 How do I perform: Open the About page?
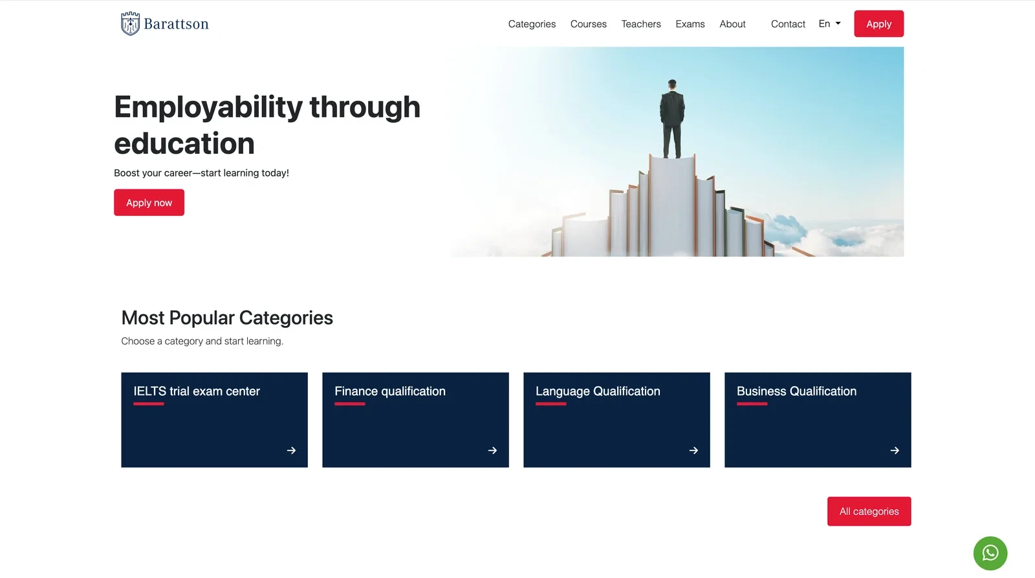point(732,24)
